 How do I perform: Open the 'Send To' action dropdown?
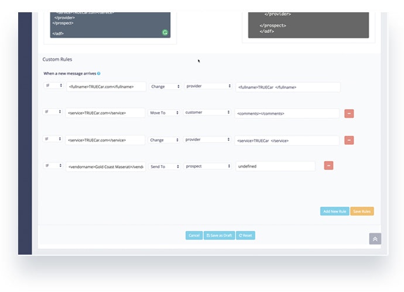point(164,166)
